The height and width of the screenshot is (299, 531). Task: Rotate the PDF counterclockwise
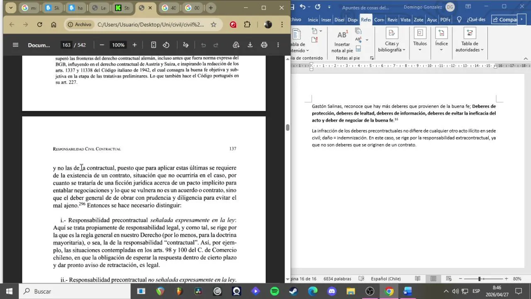(166, 45)
